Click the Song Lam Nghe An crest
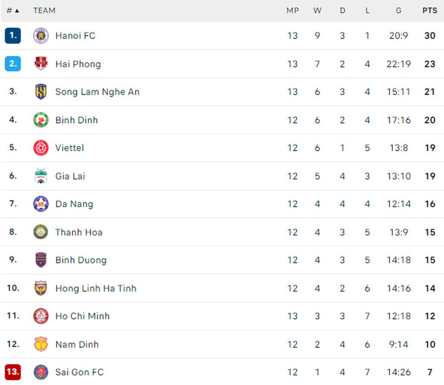Viewport: 444px width, 385px height. (41, 92)
